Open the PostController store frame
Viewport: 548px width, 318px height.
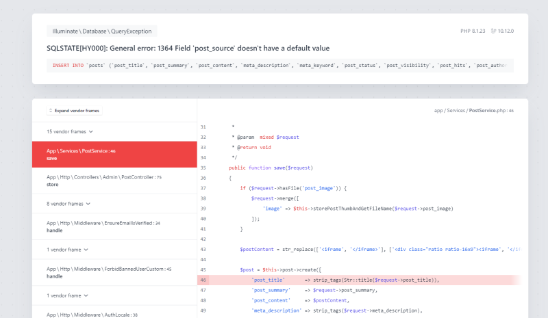coord(114,181)
